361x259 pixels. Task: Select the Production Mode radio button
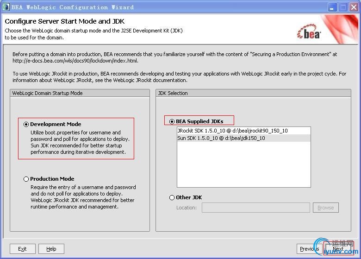[x=26, y=179]
